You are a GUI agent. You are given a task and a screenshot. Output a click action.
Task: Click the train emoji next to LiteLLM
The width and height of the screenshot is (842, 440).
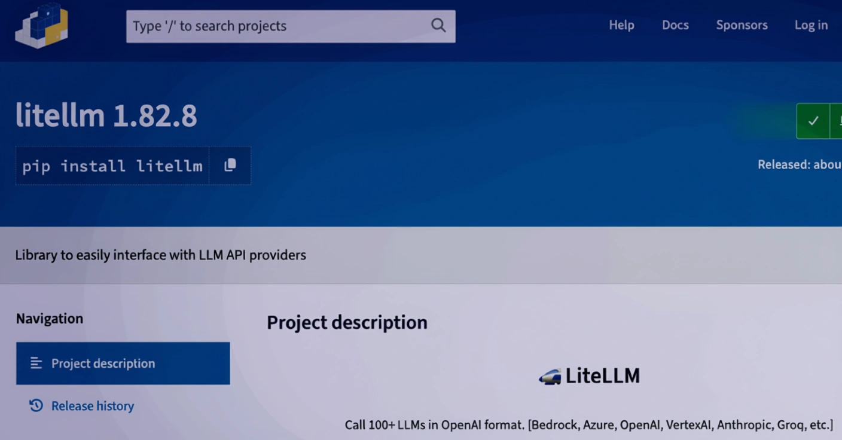pos(550,377)
